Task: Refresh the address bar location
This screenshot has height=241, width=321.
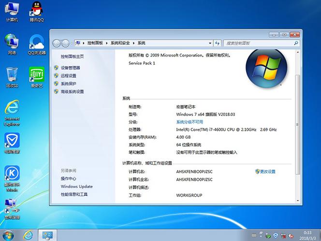Action: click(x=217, y=43)
